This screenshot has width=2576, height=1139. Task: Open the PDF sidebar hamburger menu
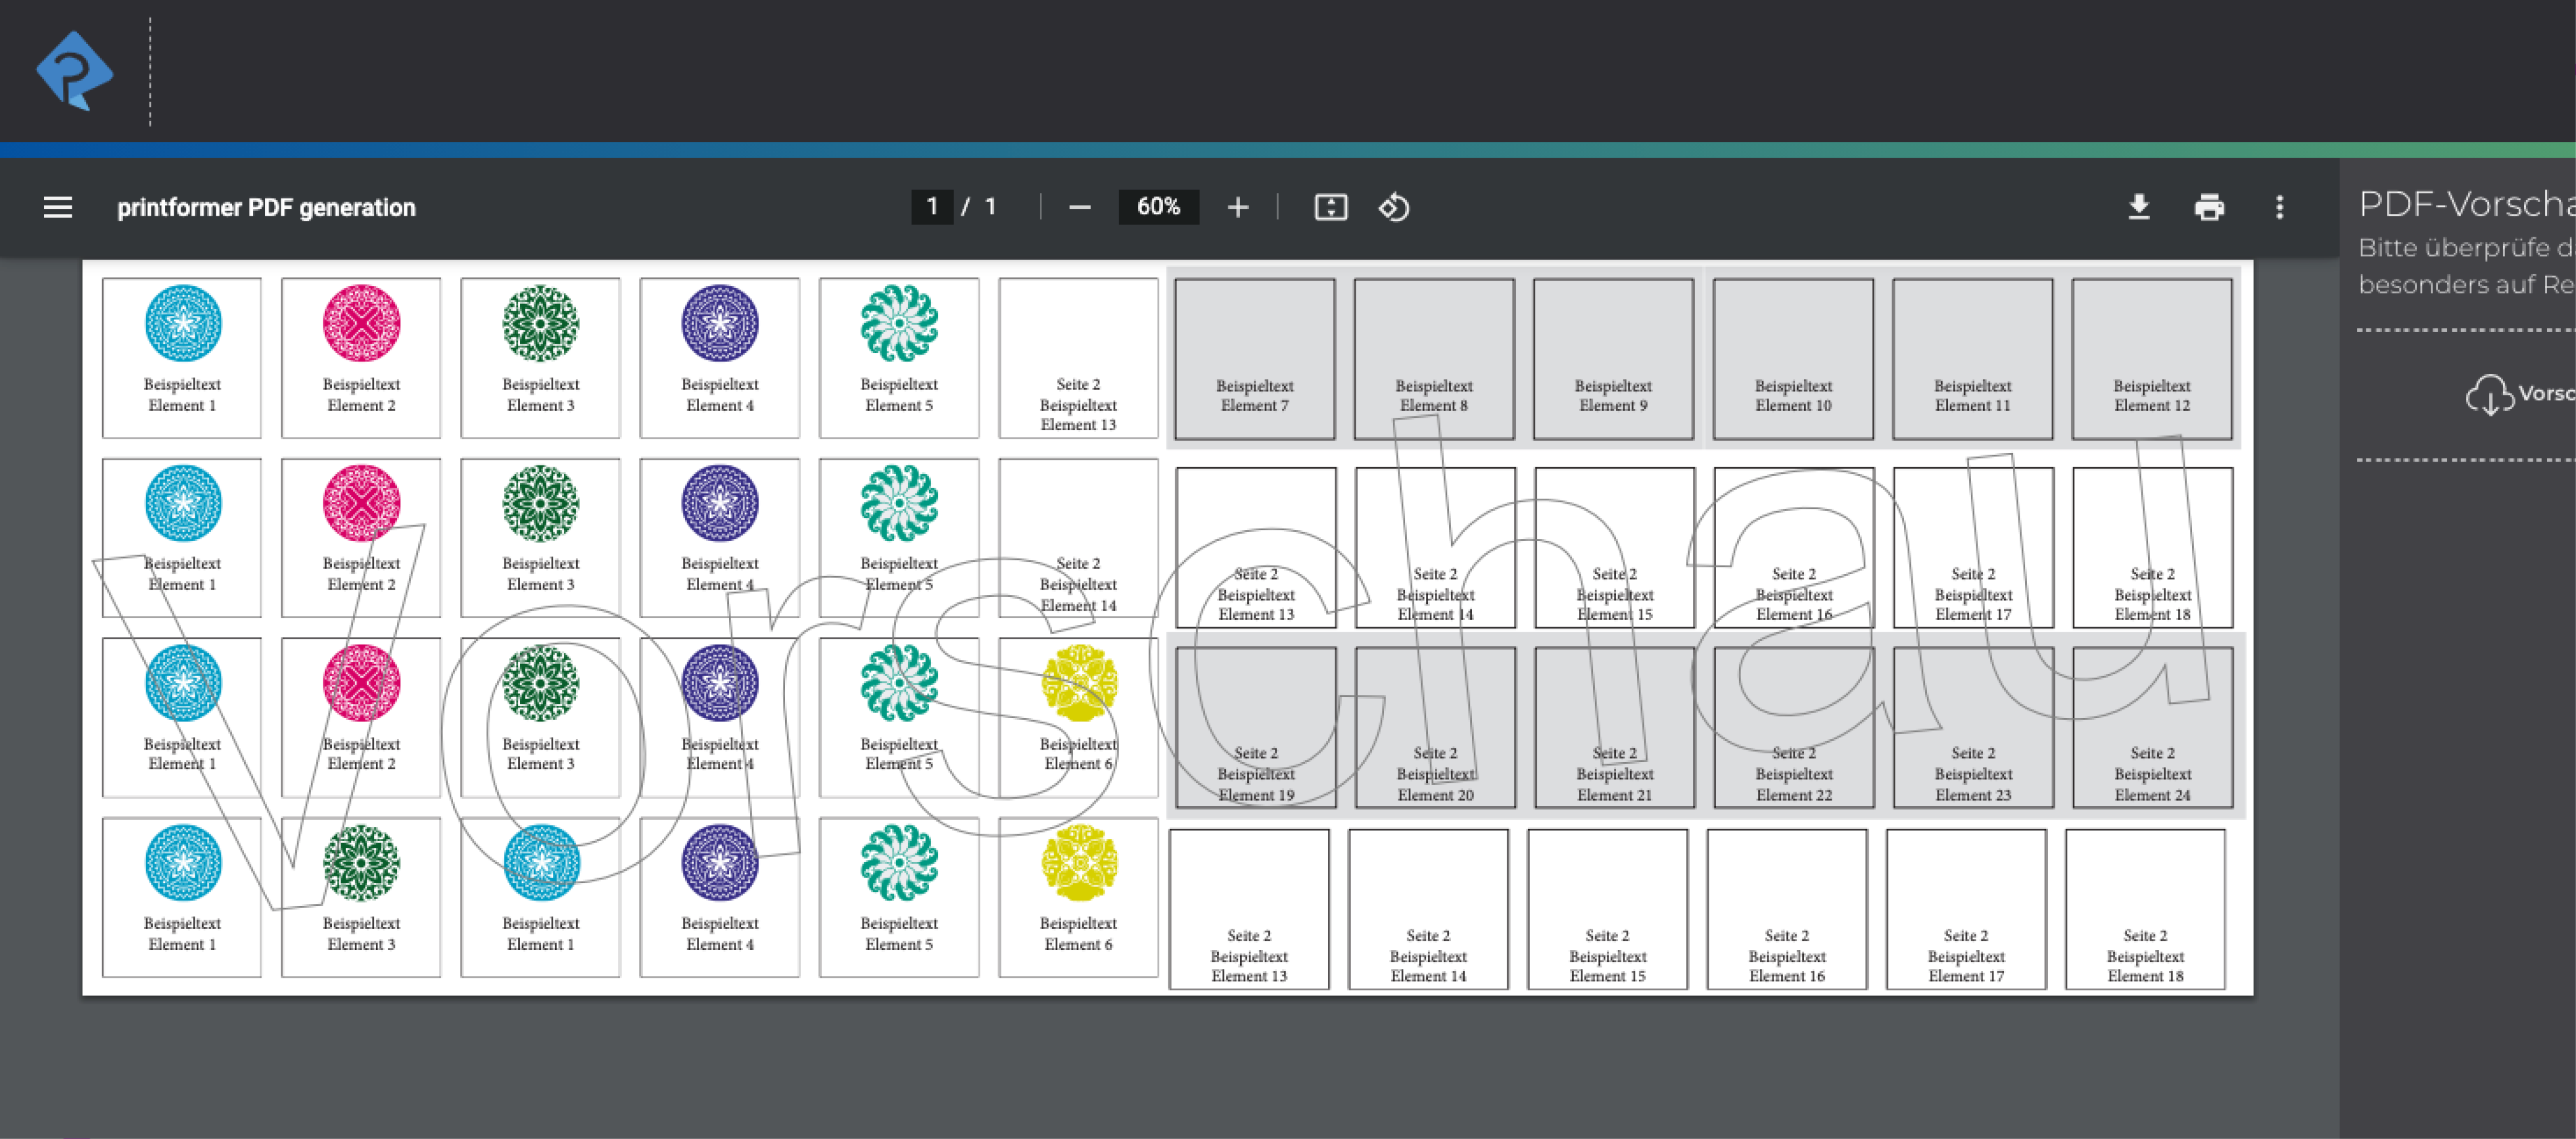point(58,207)
